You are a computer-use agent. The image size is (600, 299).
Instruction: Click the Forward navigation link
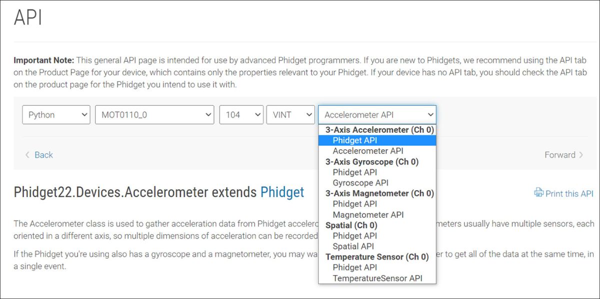tap(560, 155)
